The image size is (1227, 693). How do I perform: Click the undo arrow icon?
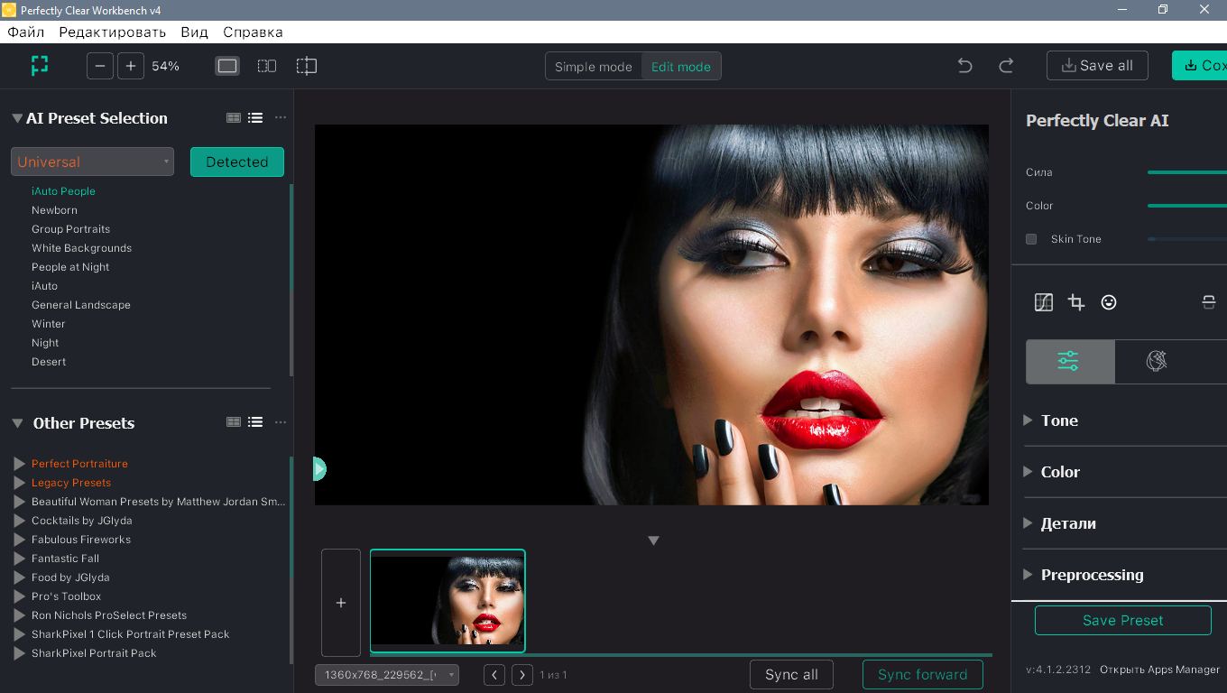964,66
